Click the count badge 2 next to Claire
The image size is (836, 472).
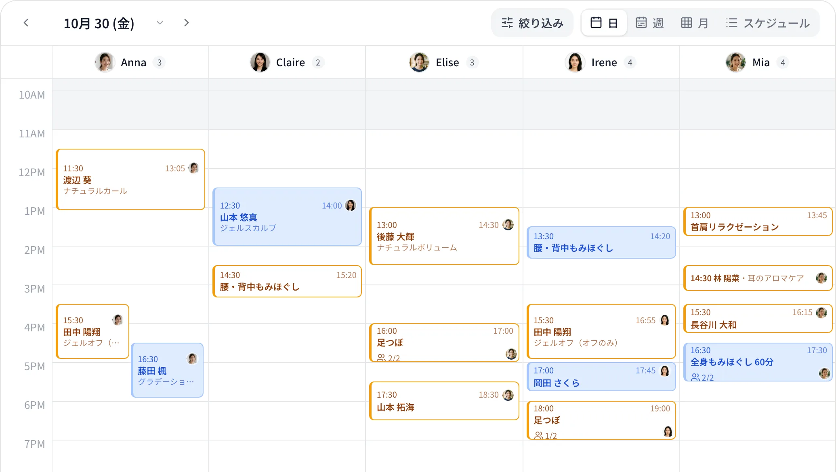click(x=318, y=63)
